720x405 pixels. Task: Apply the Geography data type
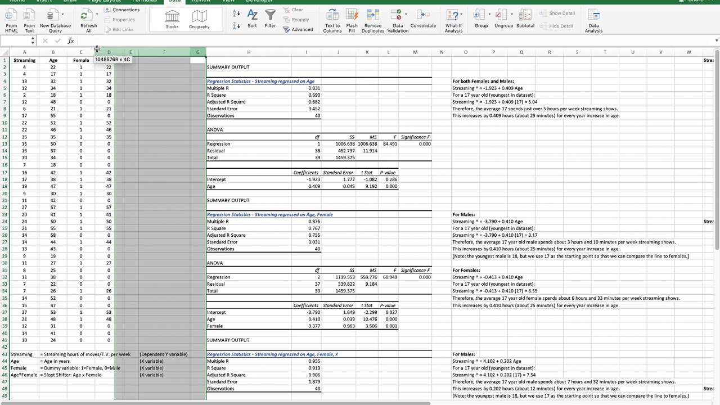(199, 19)
